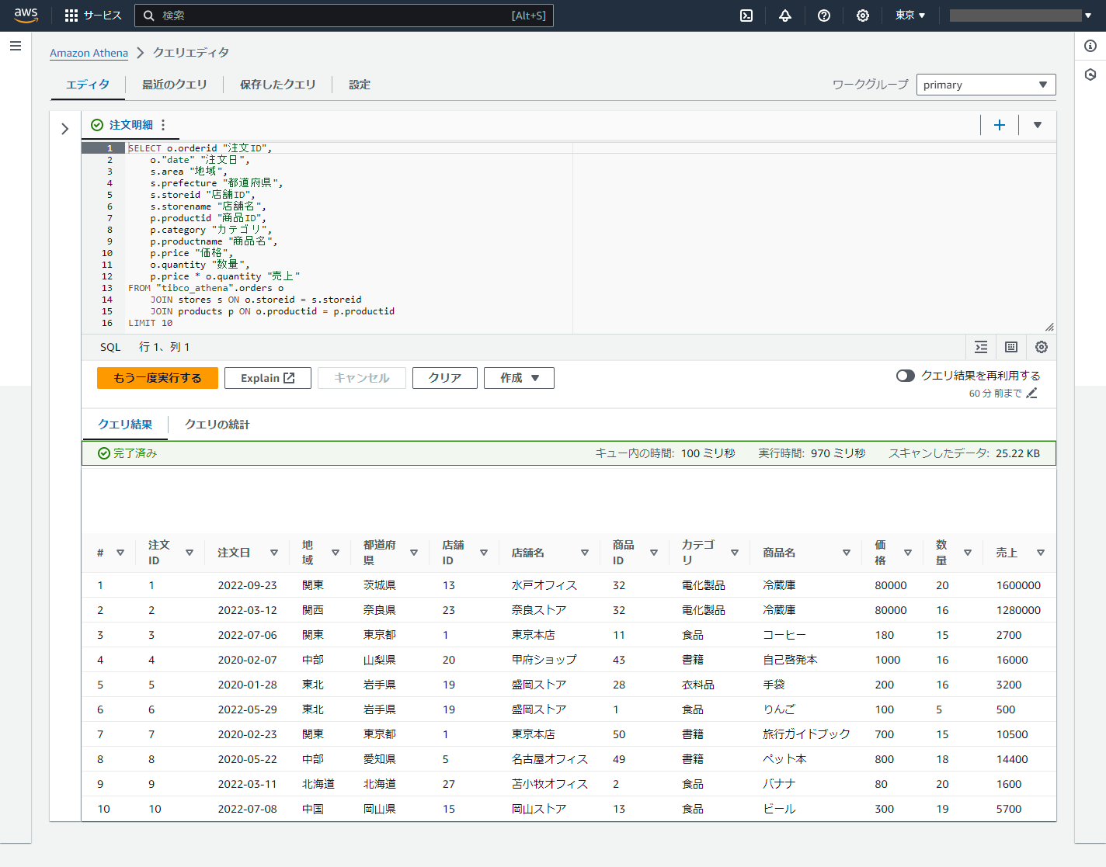Open console settings gear in top bar

[863, 16]
